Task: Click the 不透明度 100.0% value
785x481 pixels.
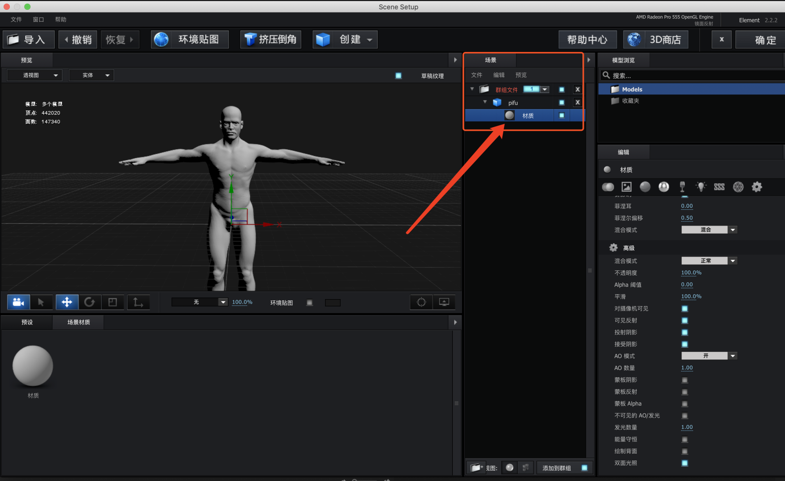Action: pos(691,273)
